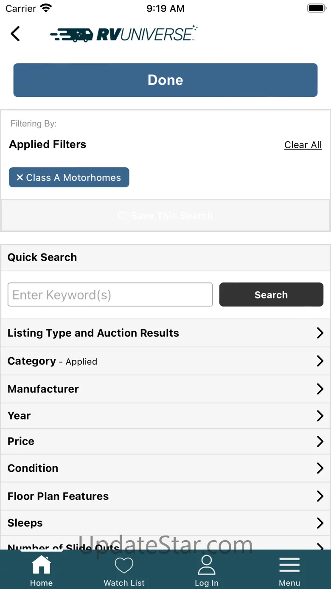Focus the Enter Keyword(s) field
The width and height of the screenshot is (331, 589).
click(x=110, y=295)
